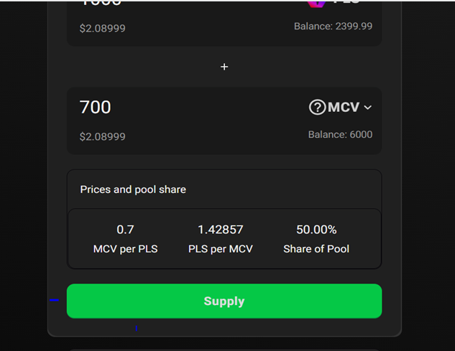Click the 1.42857 PLS per MCV value
The width and height of the screenshot is (455, 351).
coord(221,230)
